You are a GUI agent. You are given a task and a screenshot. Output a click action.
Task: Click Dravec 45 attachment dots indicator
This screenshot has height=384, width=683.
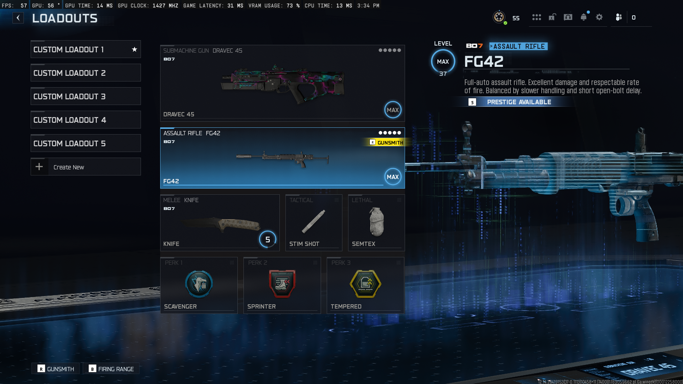click(x=390, y=50)
